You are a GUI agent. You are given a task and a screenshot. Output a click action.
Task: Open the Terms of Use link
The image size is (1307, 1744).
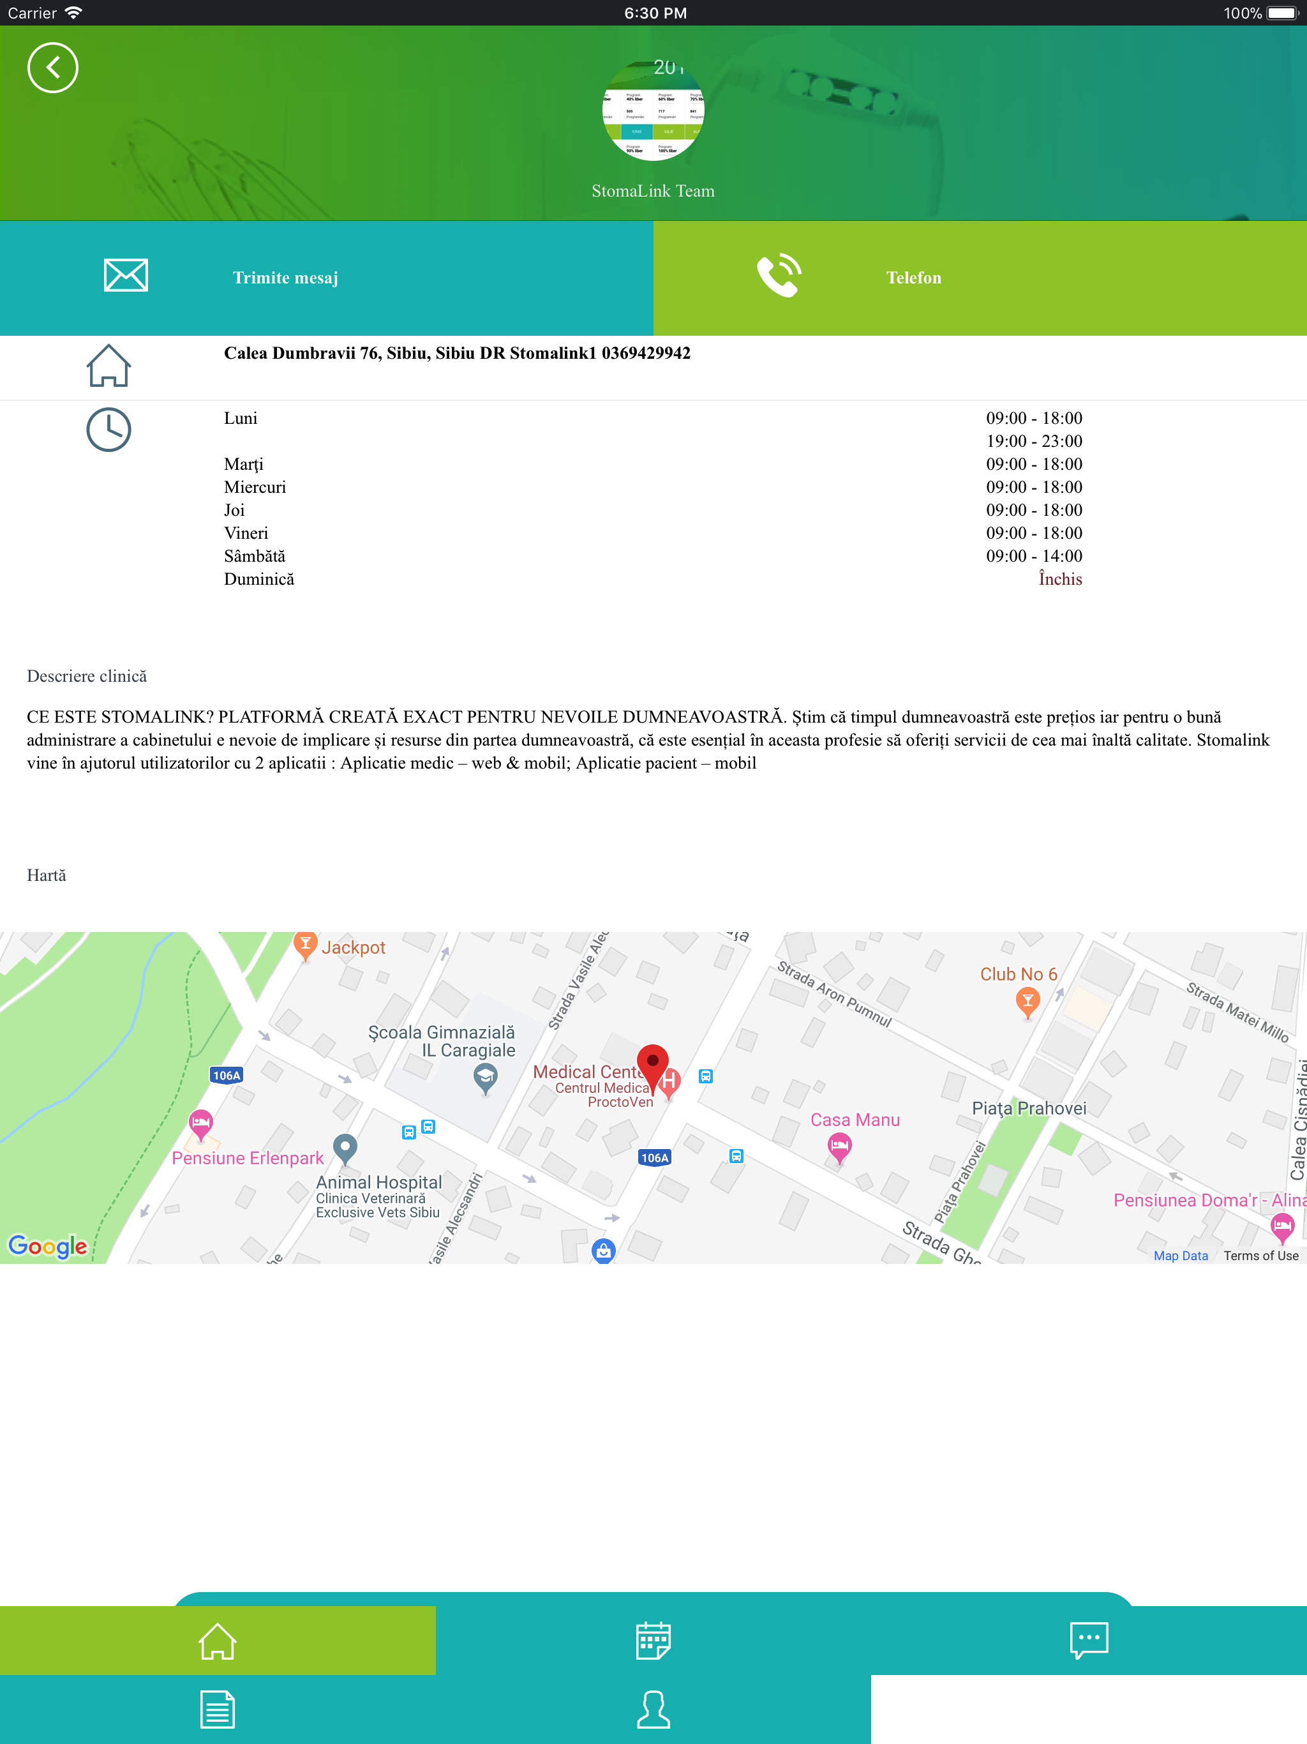(x=1260, y=1256)
